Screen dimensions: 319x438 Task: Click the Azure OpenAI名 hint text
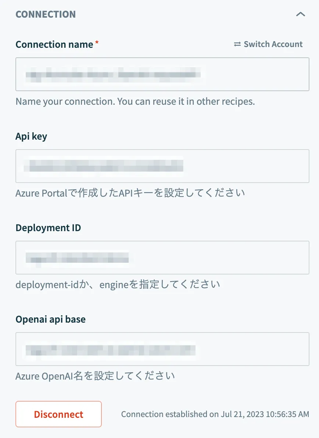point(95,376)
